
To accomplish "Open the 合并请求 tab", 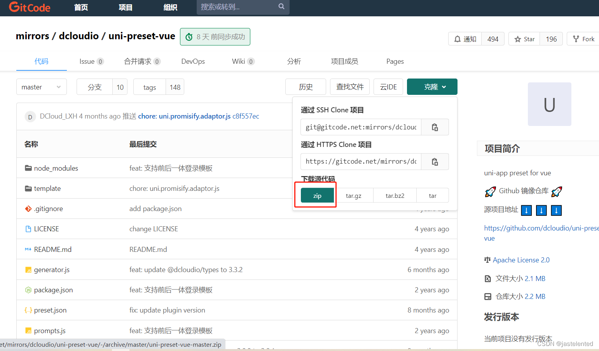I will 142,61.
